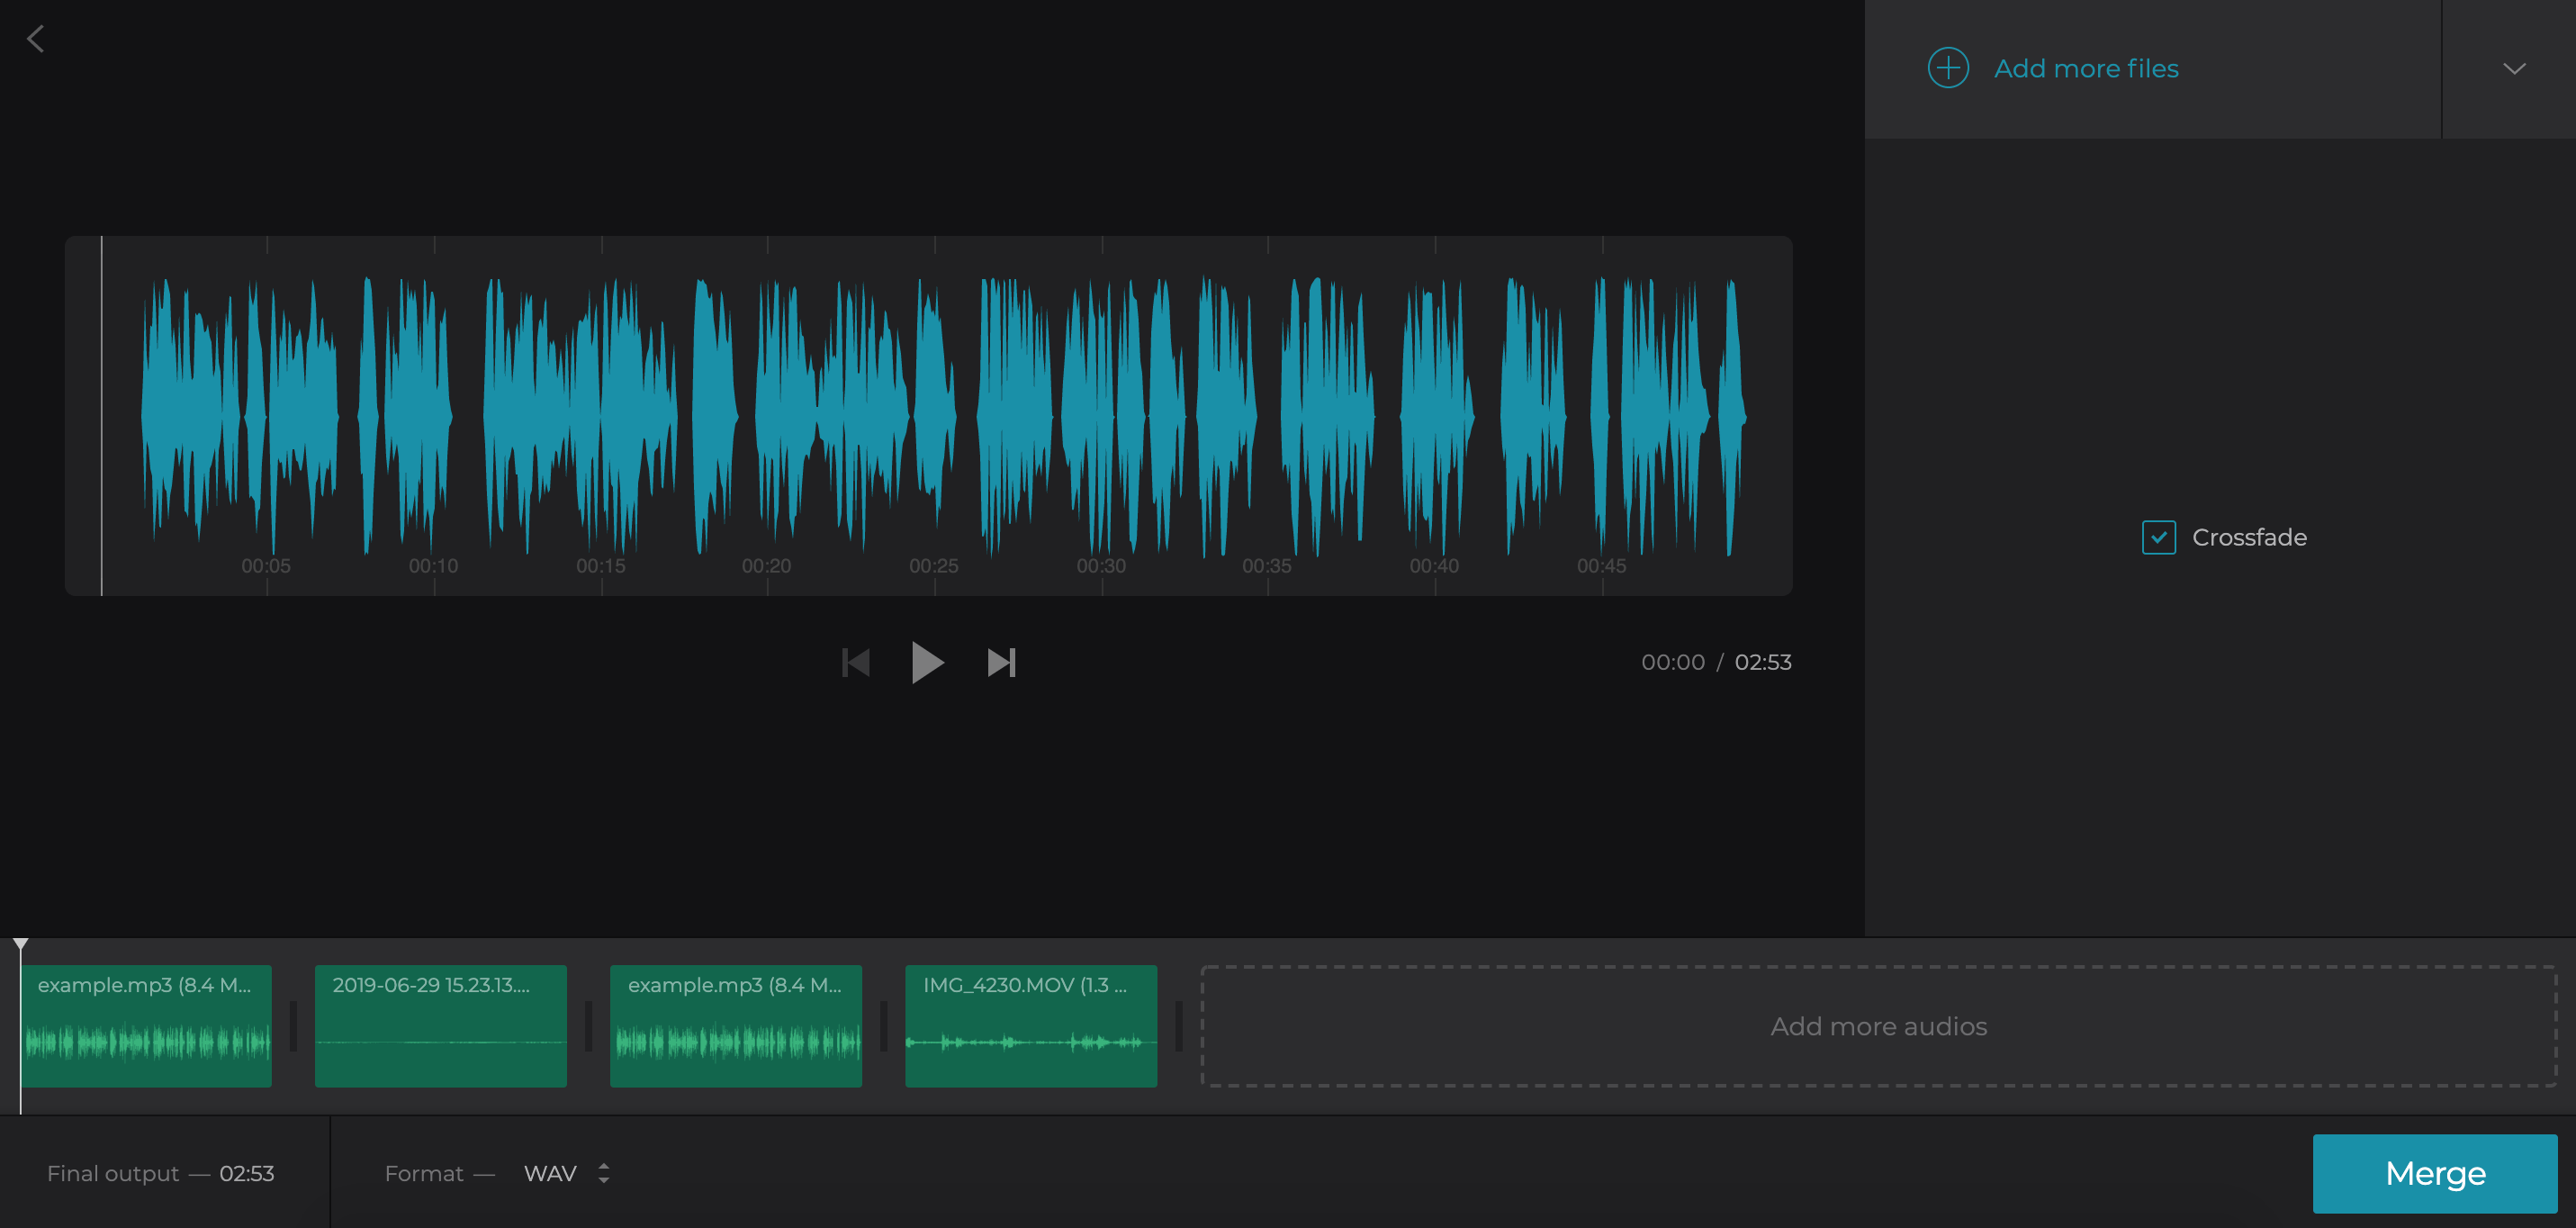Uncheck the Crossfade checkbox
This screenshot has width=2576, height=1228.
click(x=2159, y=537)
